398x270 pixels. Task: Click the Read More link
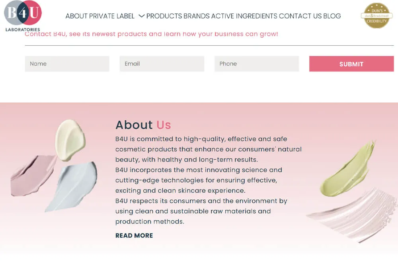[x=134, y=235]
